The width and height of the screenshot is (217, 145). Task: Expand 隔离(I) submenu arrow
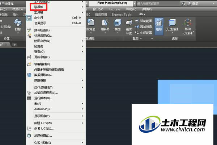pyautogui.click(x=82, y=46)
